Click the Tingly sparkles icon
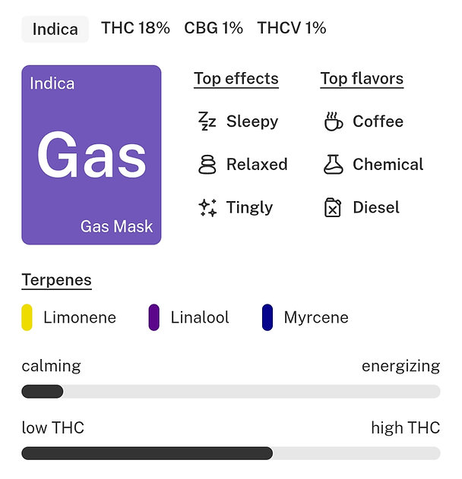Image resolution: width=462 pixels, height=479 pixels. (x=207, y=208)
